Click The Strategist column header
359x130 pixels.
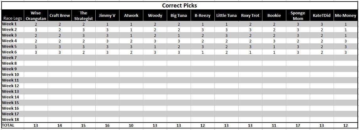(83, 16)
